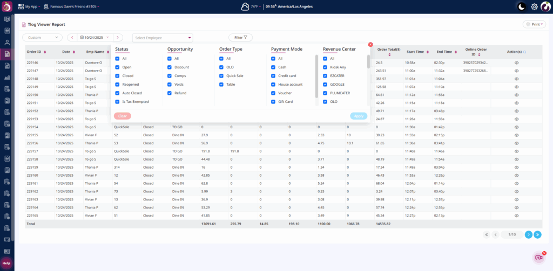Toggle the Voids opportunity checkbox
Image resolution: width=553 pixels, height=271 pixels.
[x=169, y=85]
